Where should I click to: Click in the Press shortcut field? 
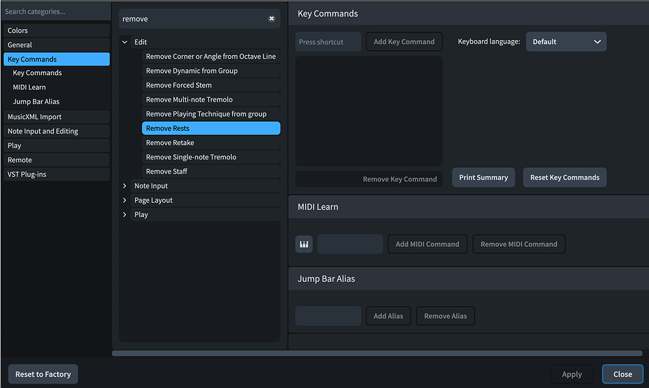[328, 41]
